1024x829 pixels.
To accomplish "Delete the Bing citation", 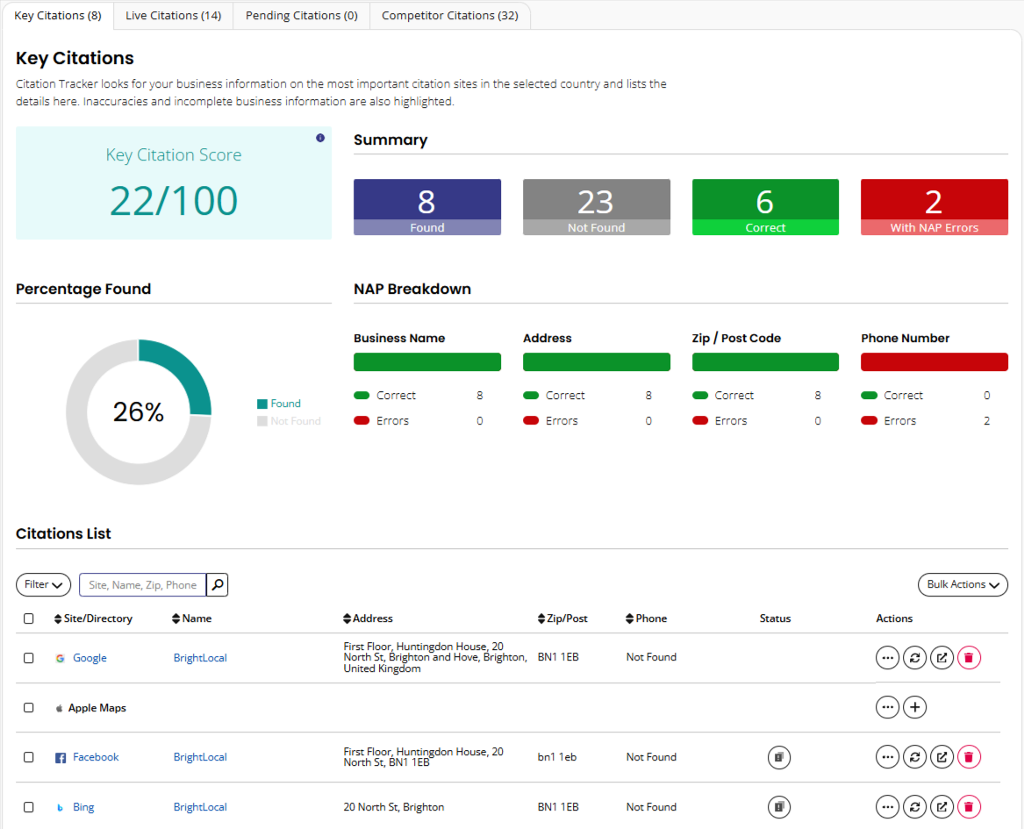I will point(969,807).
